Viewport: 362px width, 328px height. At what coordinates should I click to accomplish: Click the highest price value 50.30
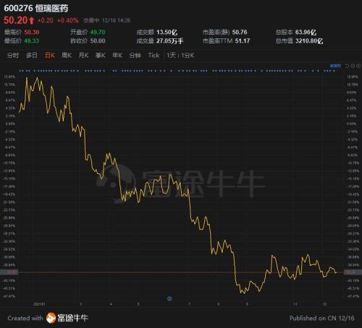click(32, 32)
